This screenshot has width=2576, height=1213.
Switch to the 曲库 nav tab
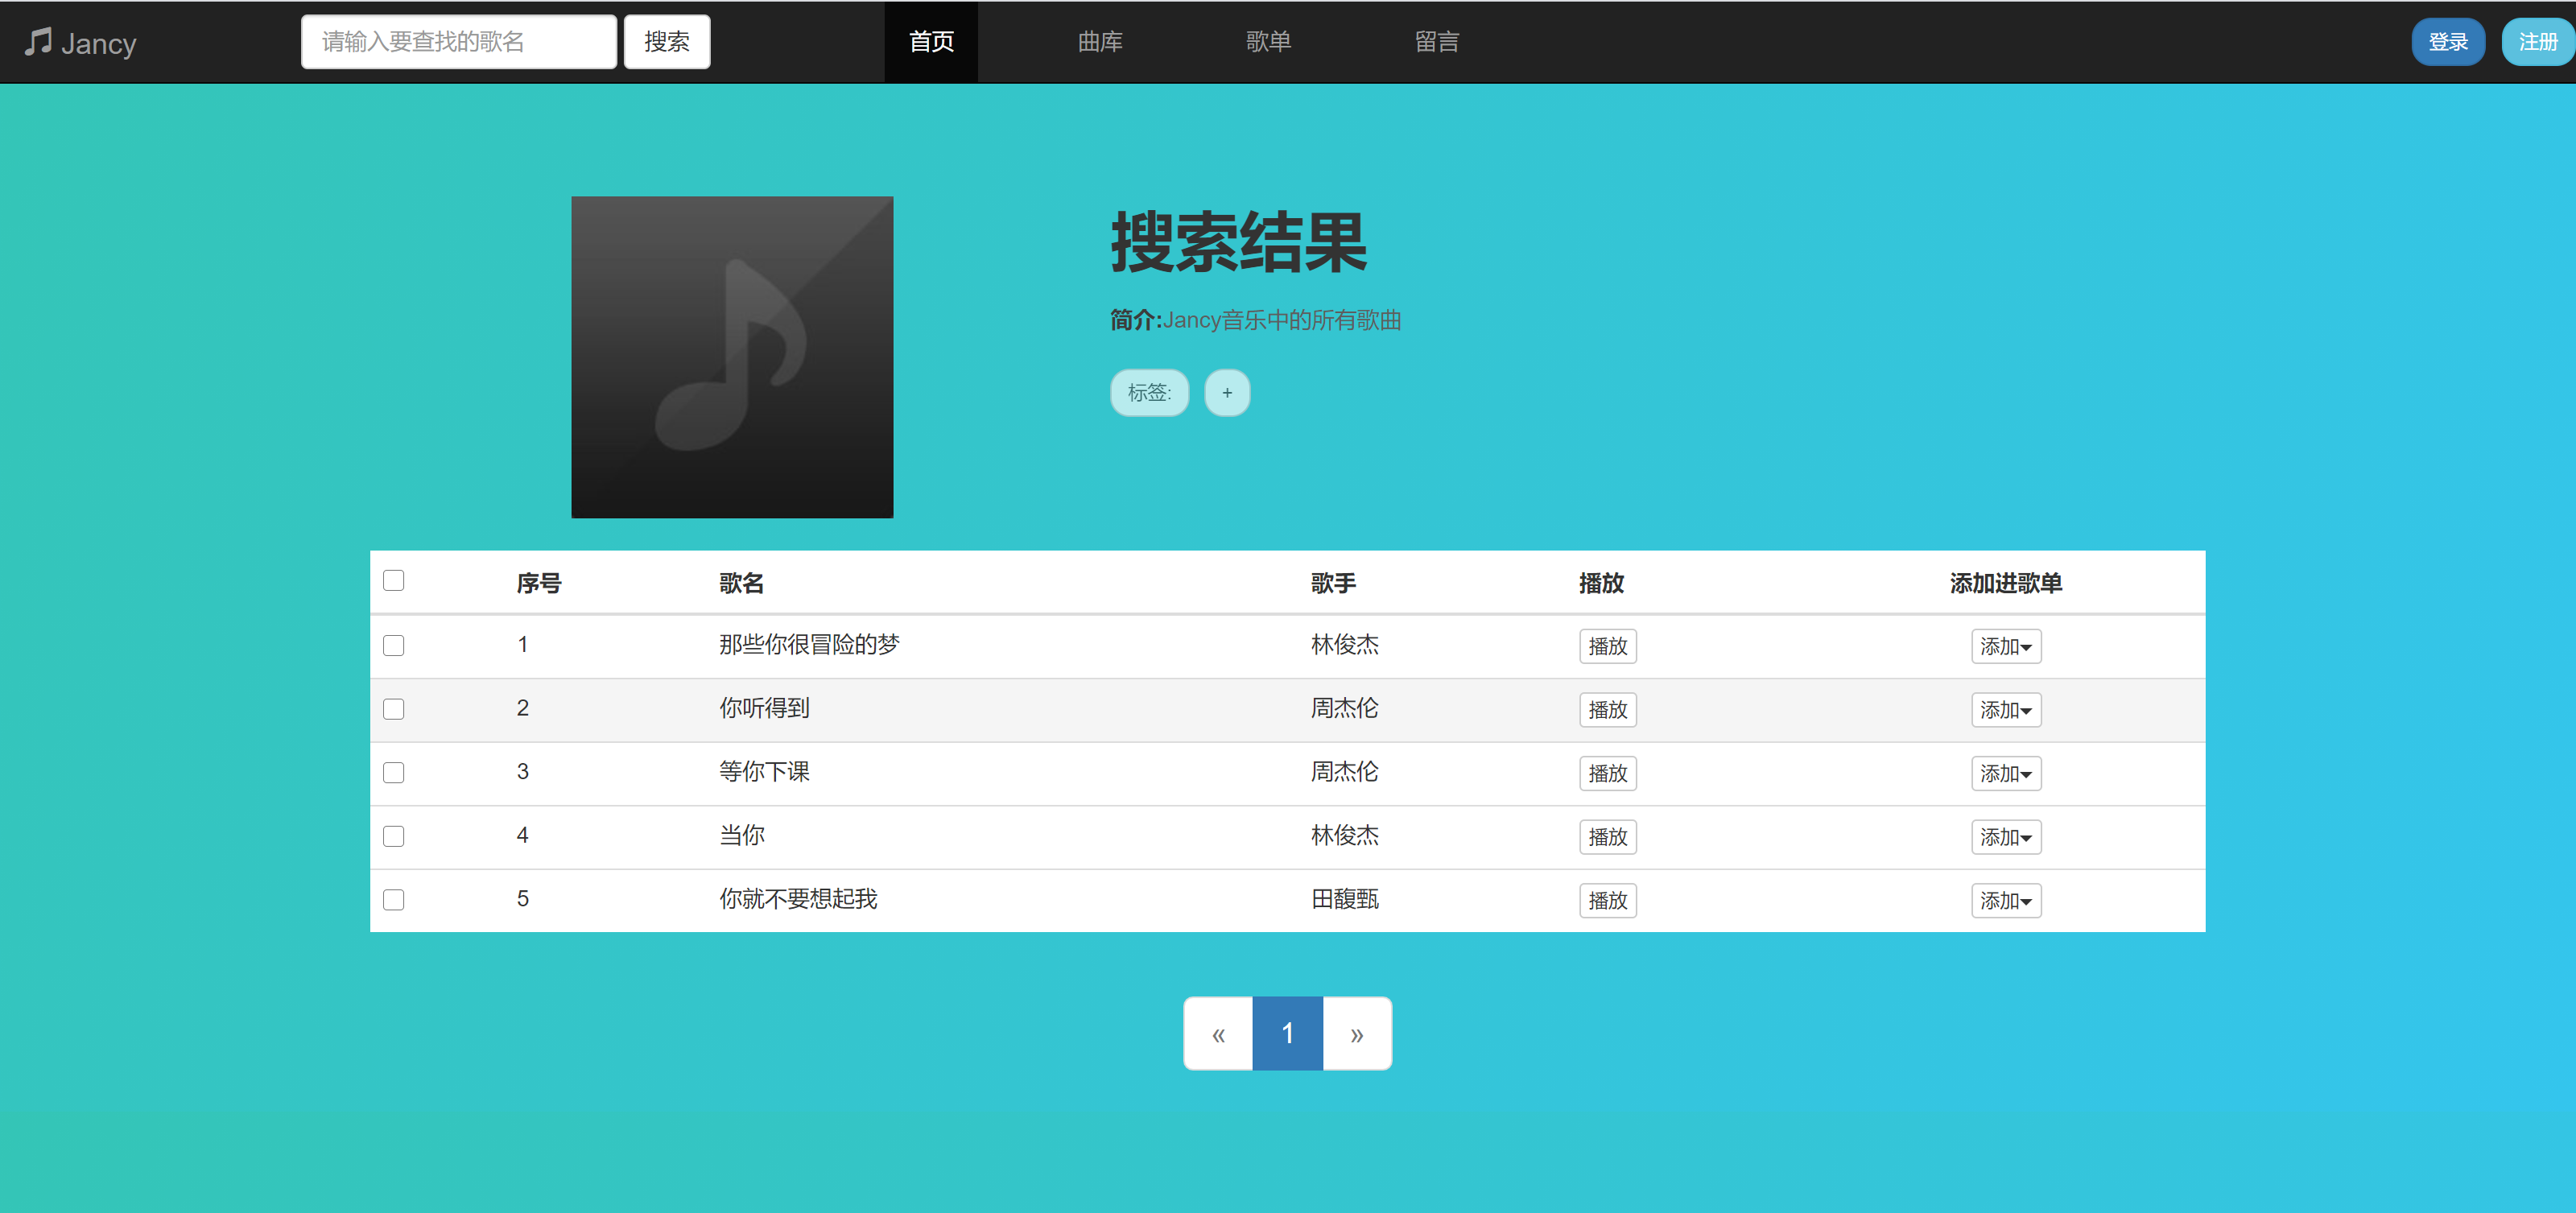tap(1099, 42)
